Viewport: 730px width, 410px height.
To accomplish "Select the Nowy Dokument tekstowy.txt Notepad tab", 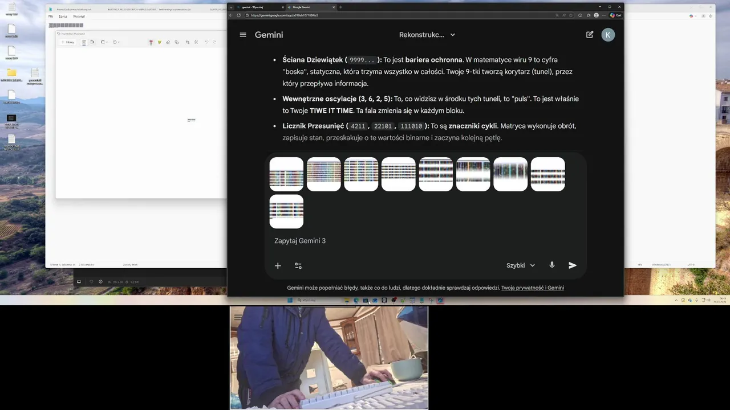I will coord(73,10).
